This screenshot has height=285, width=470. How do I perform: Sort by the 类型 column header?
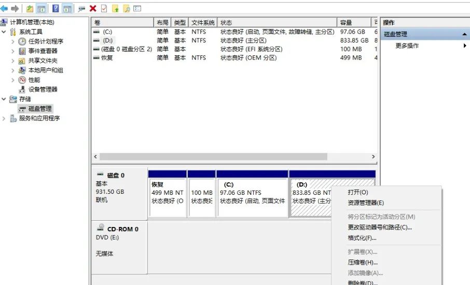180,22
